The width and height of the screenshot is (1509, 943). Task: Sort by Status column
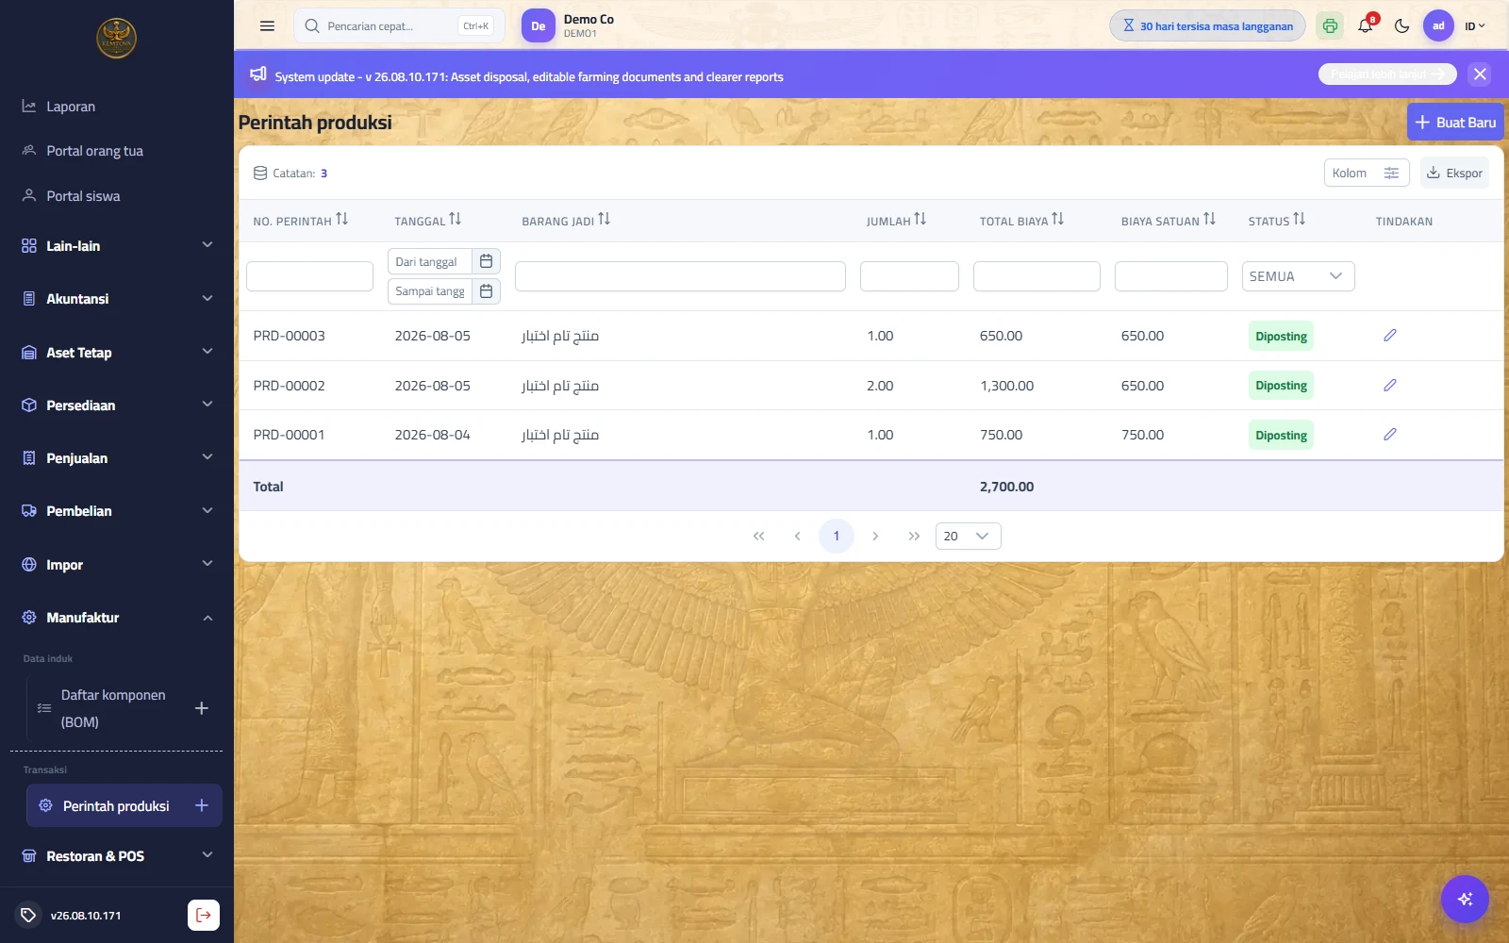pyautogui.click(x=1300, y=220)
